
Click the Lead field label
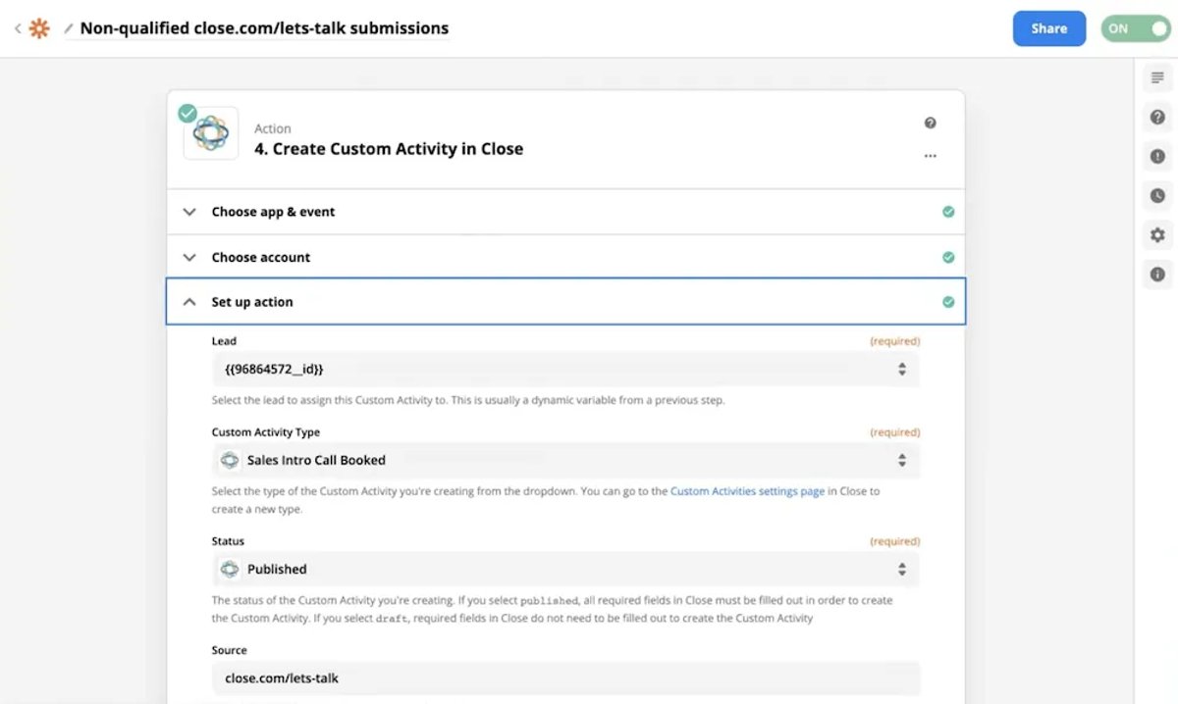point(224,341)
